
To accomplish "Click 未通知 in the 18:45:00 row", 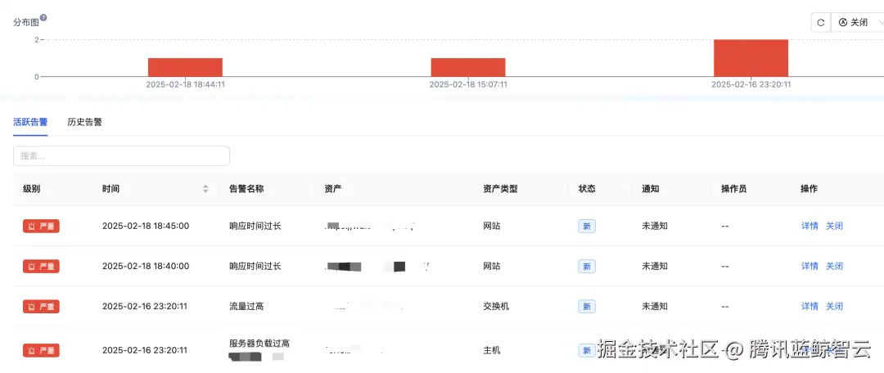I will [655, 226].
